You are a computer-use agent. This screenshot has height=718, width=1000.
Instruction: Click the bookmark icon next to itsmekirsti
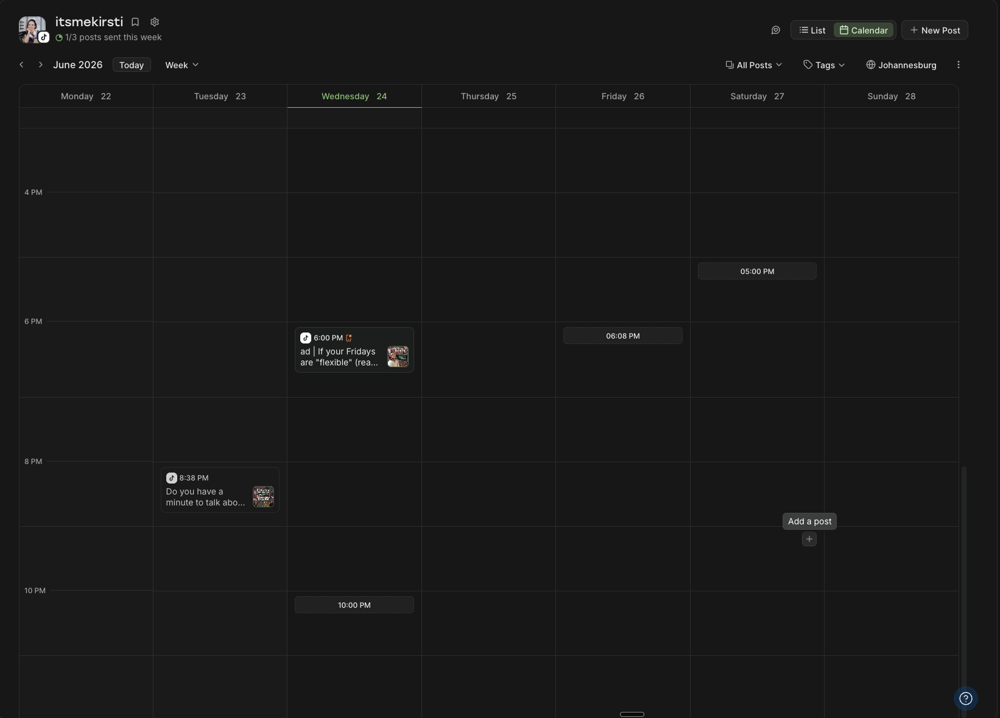tap(135, 22)
